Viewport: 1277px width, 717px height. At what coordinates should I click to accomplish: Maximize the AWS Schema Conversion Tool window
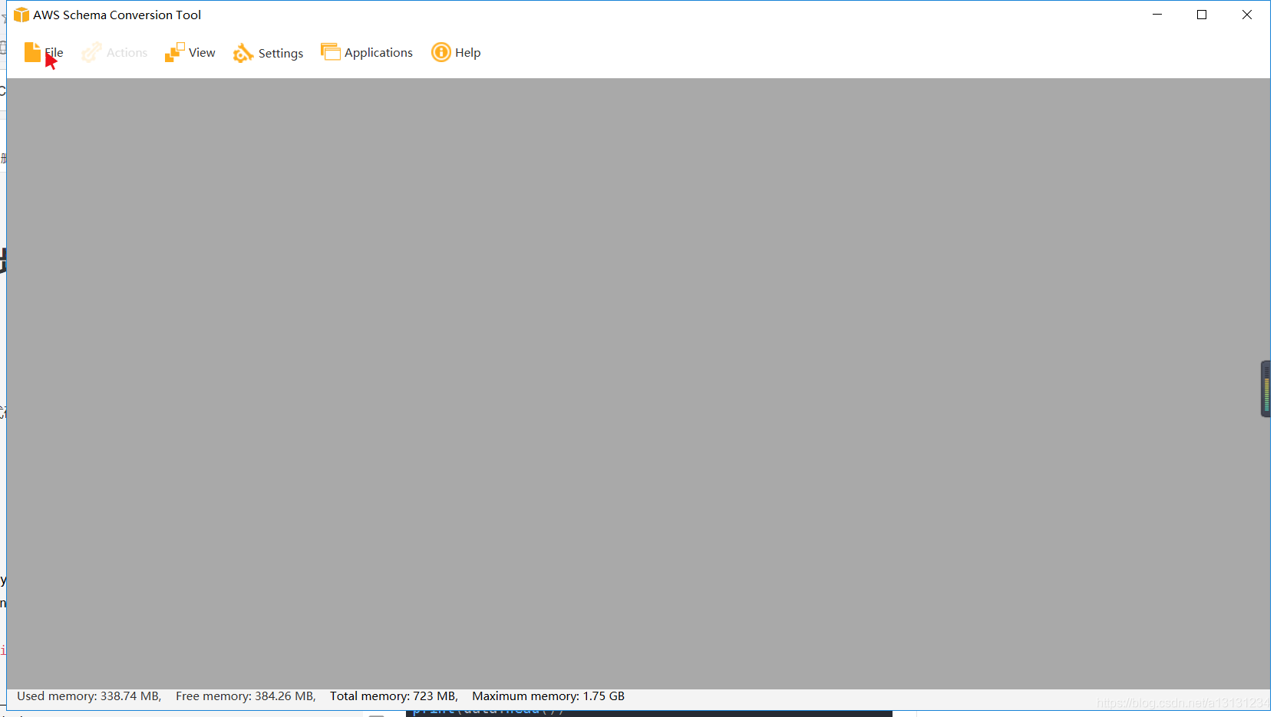click(1202, 15)
